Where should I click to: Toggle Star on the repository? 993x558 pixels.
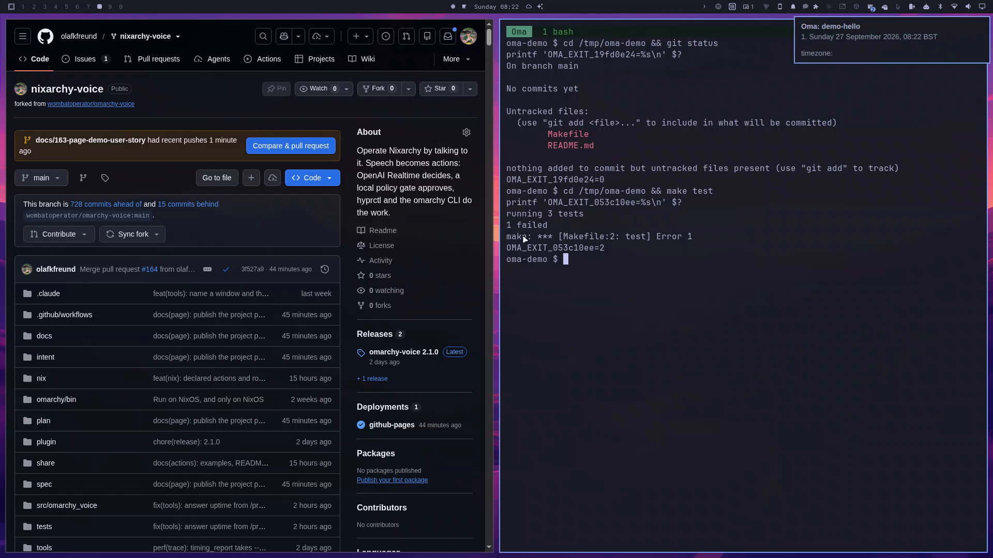click(441, 89)
